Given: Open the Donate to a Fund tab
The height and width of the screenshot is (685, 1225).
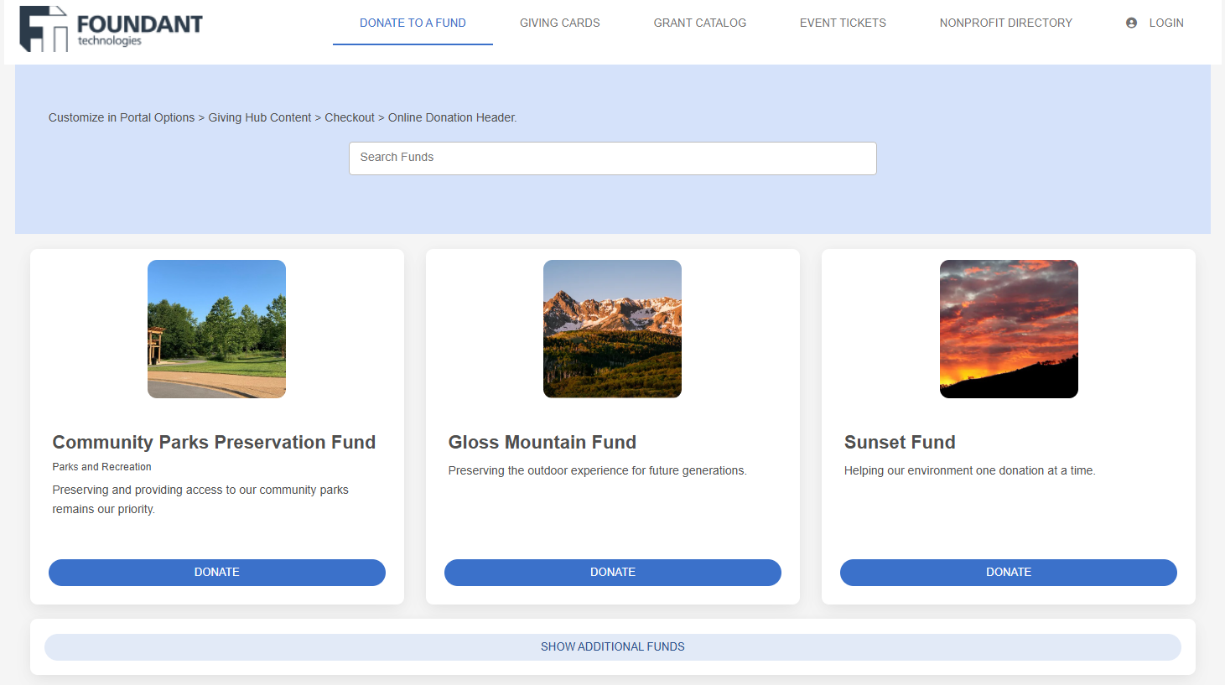Looking at the screenshot, I should [413, 23].
